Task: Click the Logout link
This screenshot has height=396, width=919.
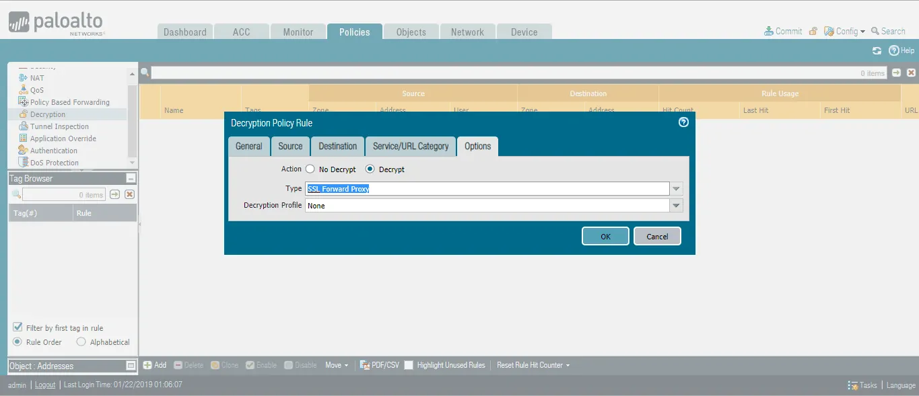Action: click(x=45, y=385)
